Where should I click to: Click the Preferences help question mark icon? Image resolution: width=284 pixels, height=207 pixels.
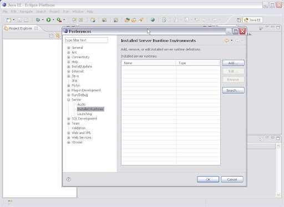click(69, 179)
